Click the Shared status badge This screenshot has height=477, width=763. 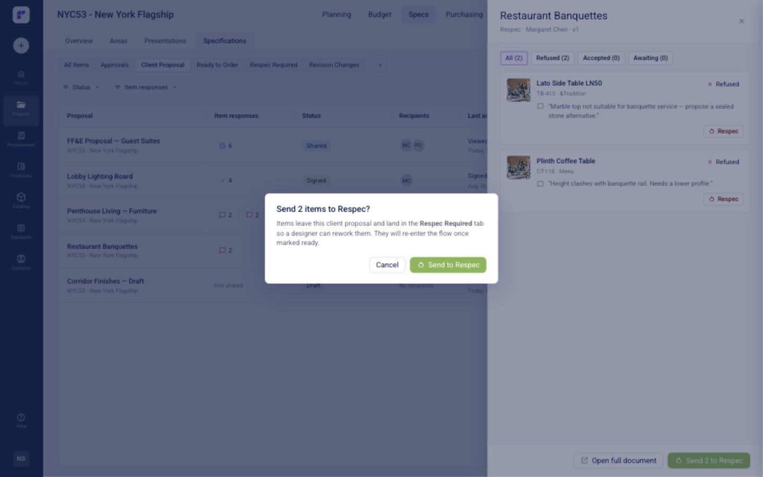click(x=316, y=146)
